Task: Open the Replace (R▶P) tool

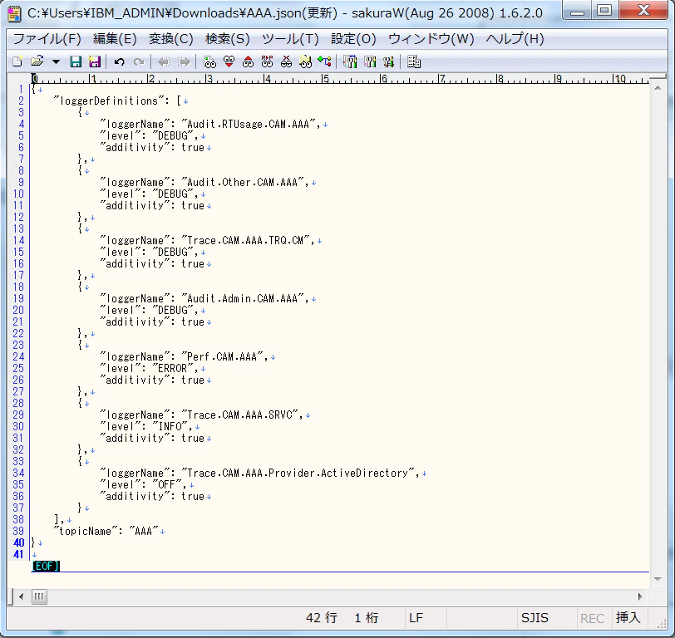Action: (268, 62)
